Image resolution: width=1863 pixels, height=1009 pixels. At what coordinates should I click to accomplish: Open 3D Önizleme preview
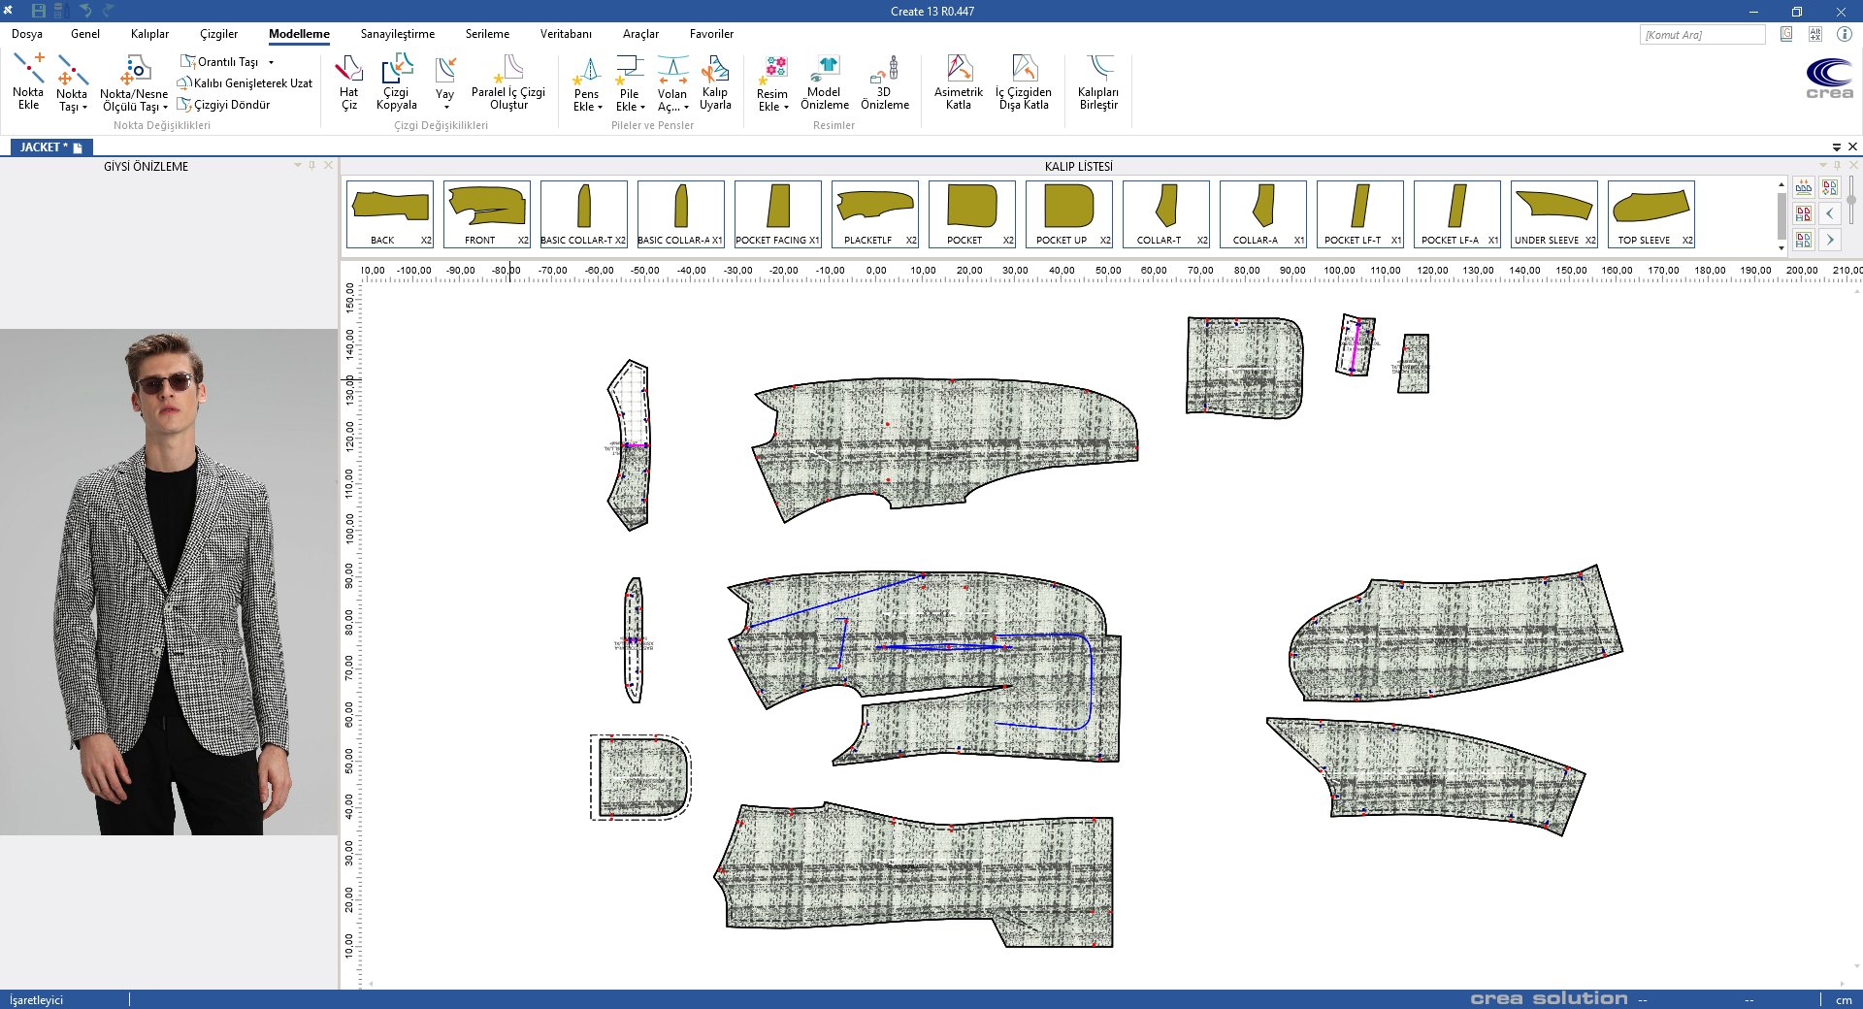[x=884, y=82]
